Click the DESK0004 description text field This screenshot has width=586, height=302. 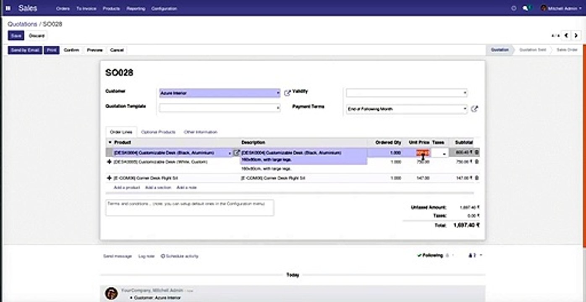tap(303, 156)
